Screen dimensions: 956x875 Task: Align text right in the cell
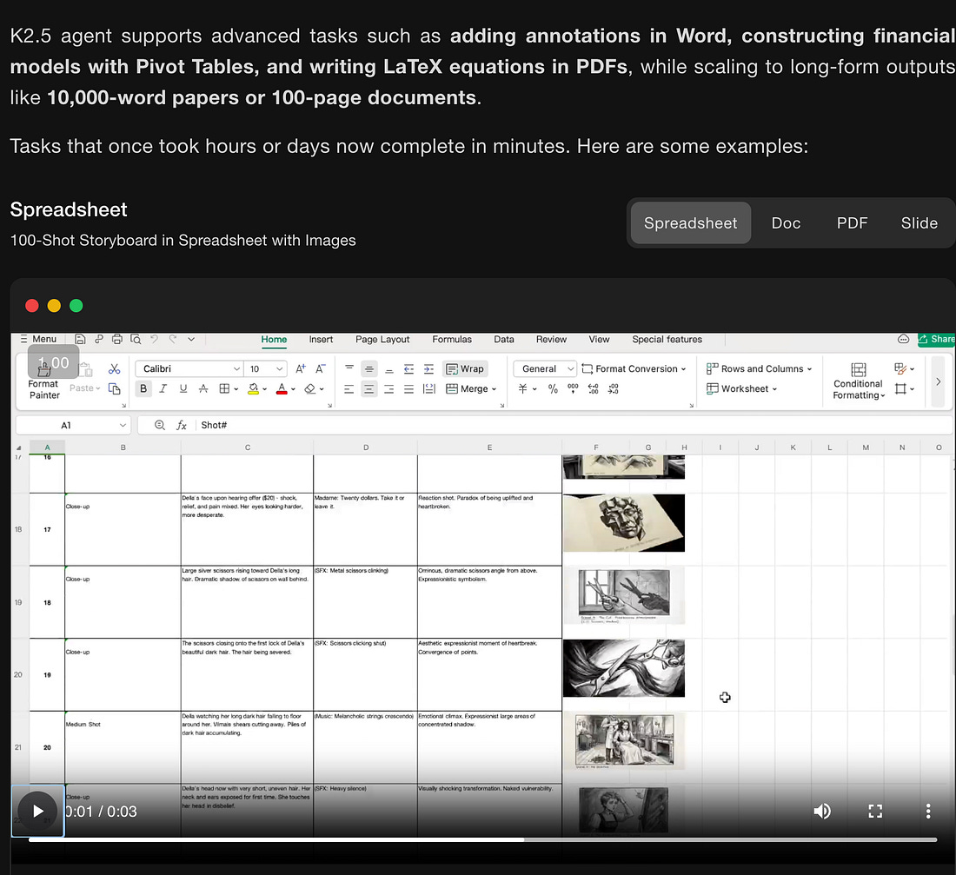pyautogui.click(x=389, y=389)
